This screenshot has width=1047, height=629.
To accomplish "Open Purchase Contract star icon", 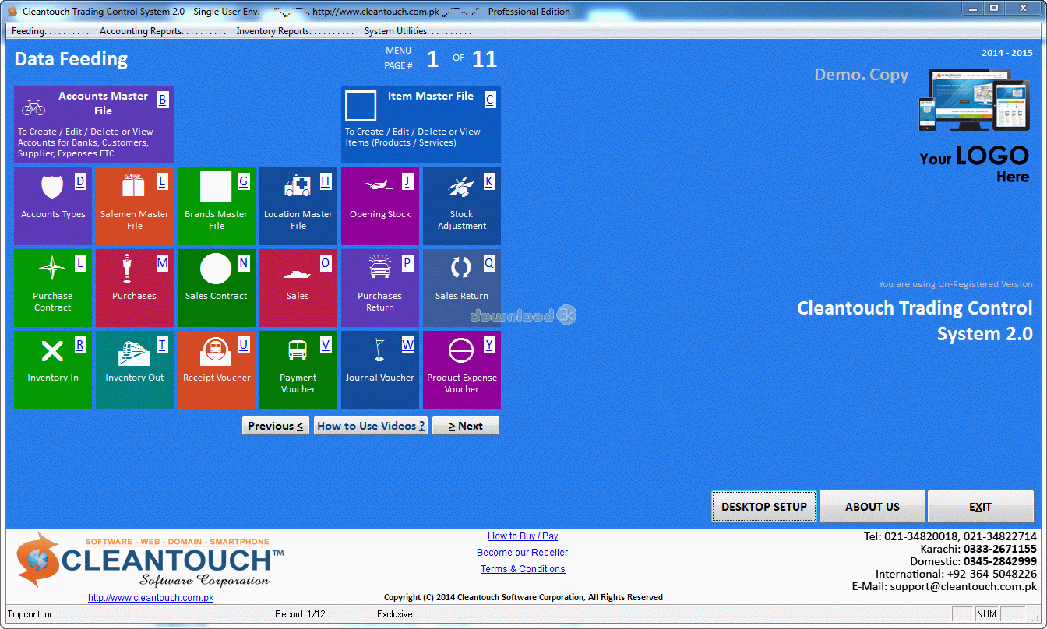I will tap(52, 269).
